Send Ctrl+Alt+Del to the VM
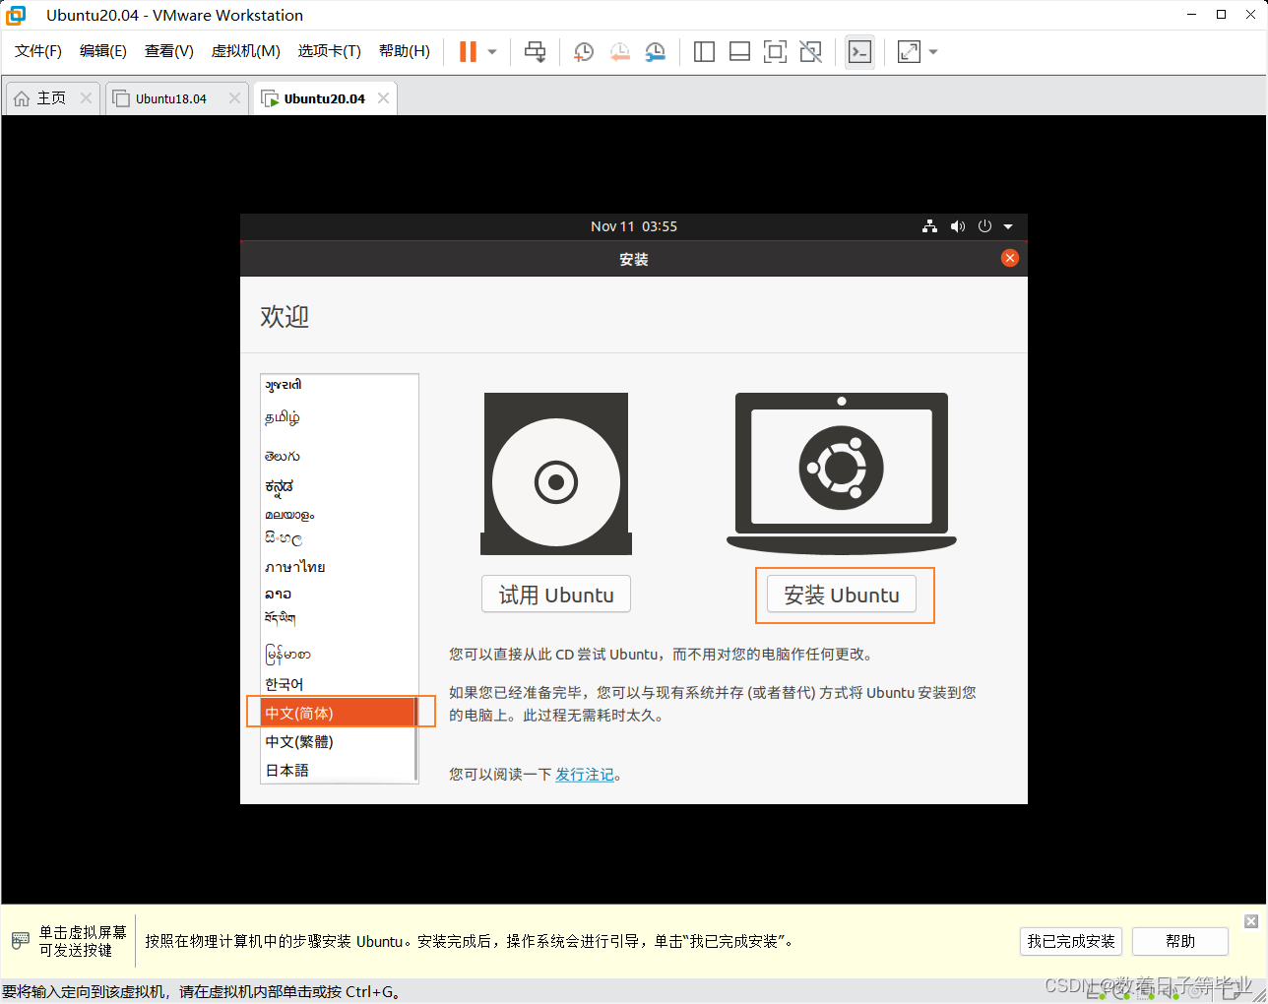Screen dimensions: 1268x1004 [x=535, y=52]
